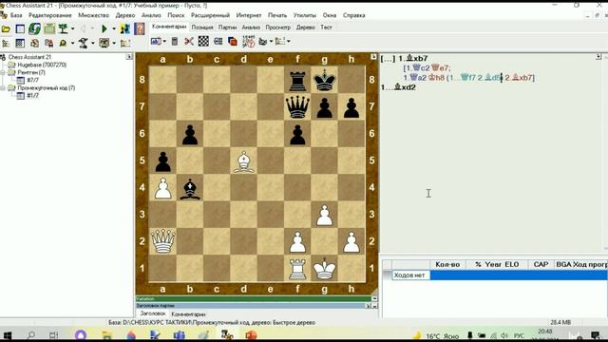Open database via yellow folder icon
This screenshot has width=608, height=342.
click(x=6, y=29)
